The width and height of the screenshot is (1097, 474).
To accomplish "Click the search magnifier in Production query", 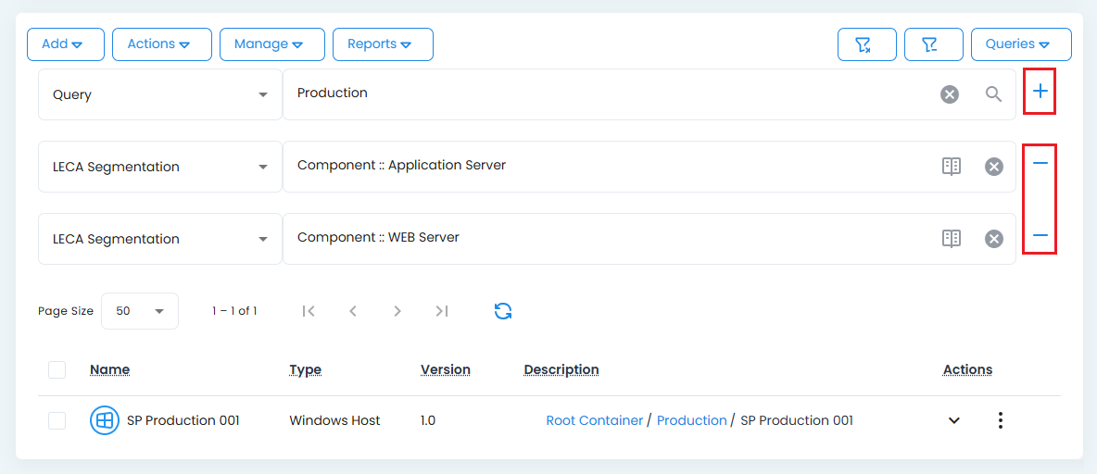I will tap(993, 94).
